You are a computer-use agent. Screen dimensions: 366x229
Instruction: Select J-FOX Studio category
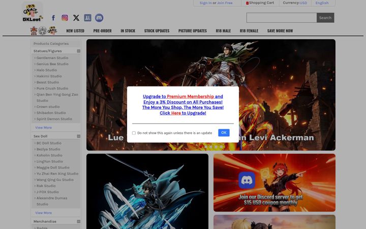click(x=48, y=192)
